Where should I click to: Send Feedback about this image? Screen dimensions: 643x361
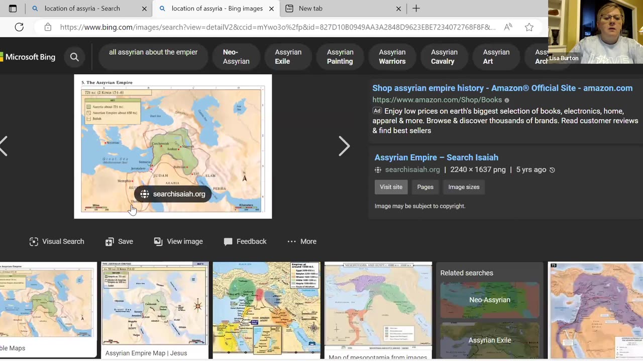click(245, 242)
